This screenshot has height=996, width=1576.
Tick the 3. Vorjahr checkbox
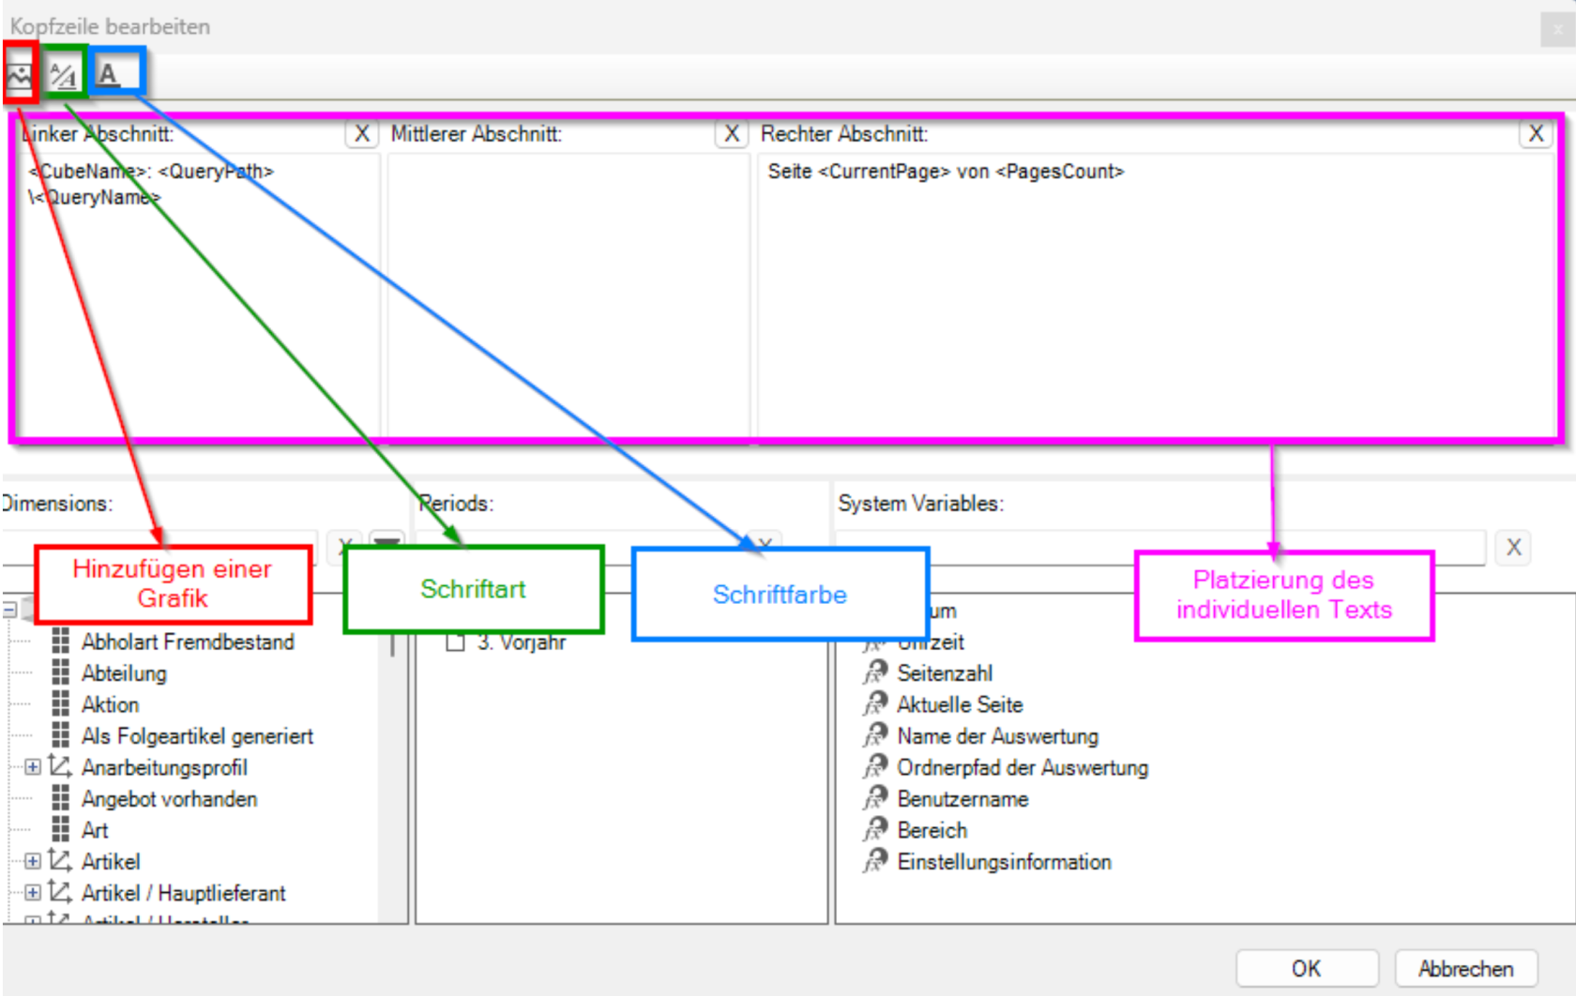click(x=456, y=642)
